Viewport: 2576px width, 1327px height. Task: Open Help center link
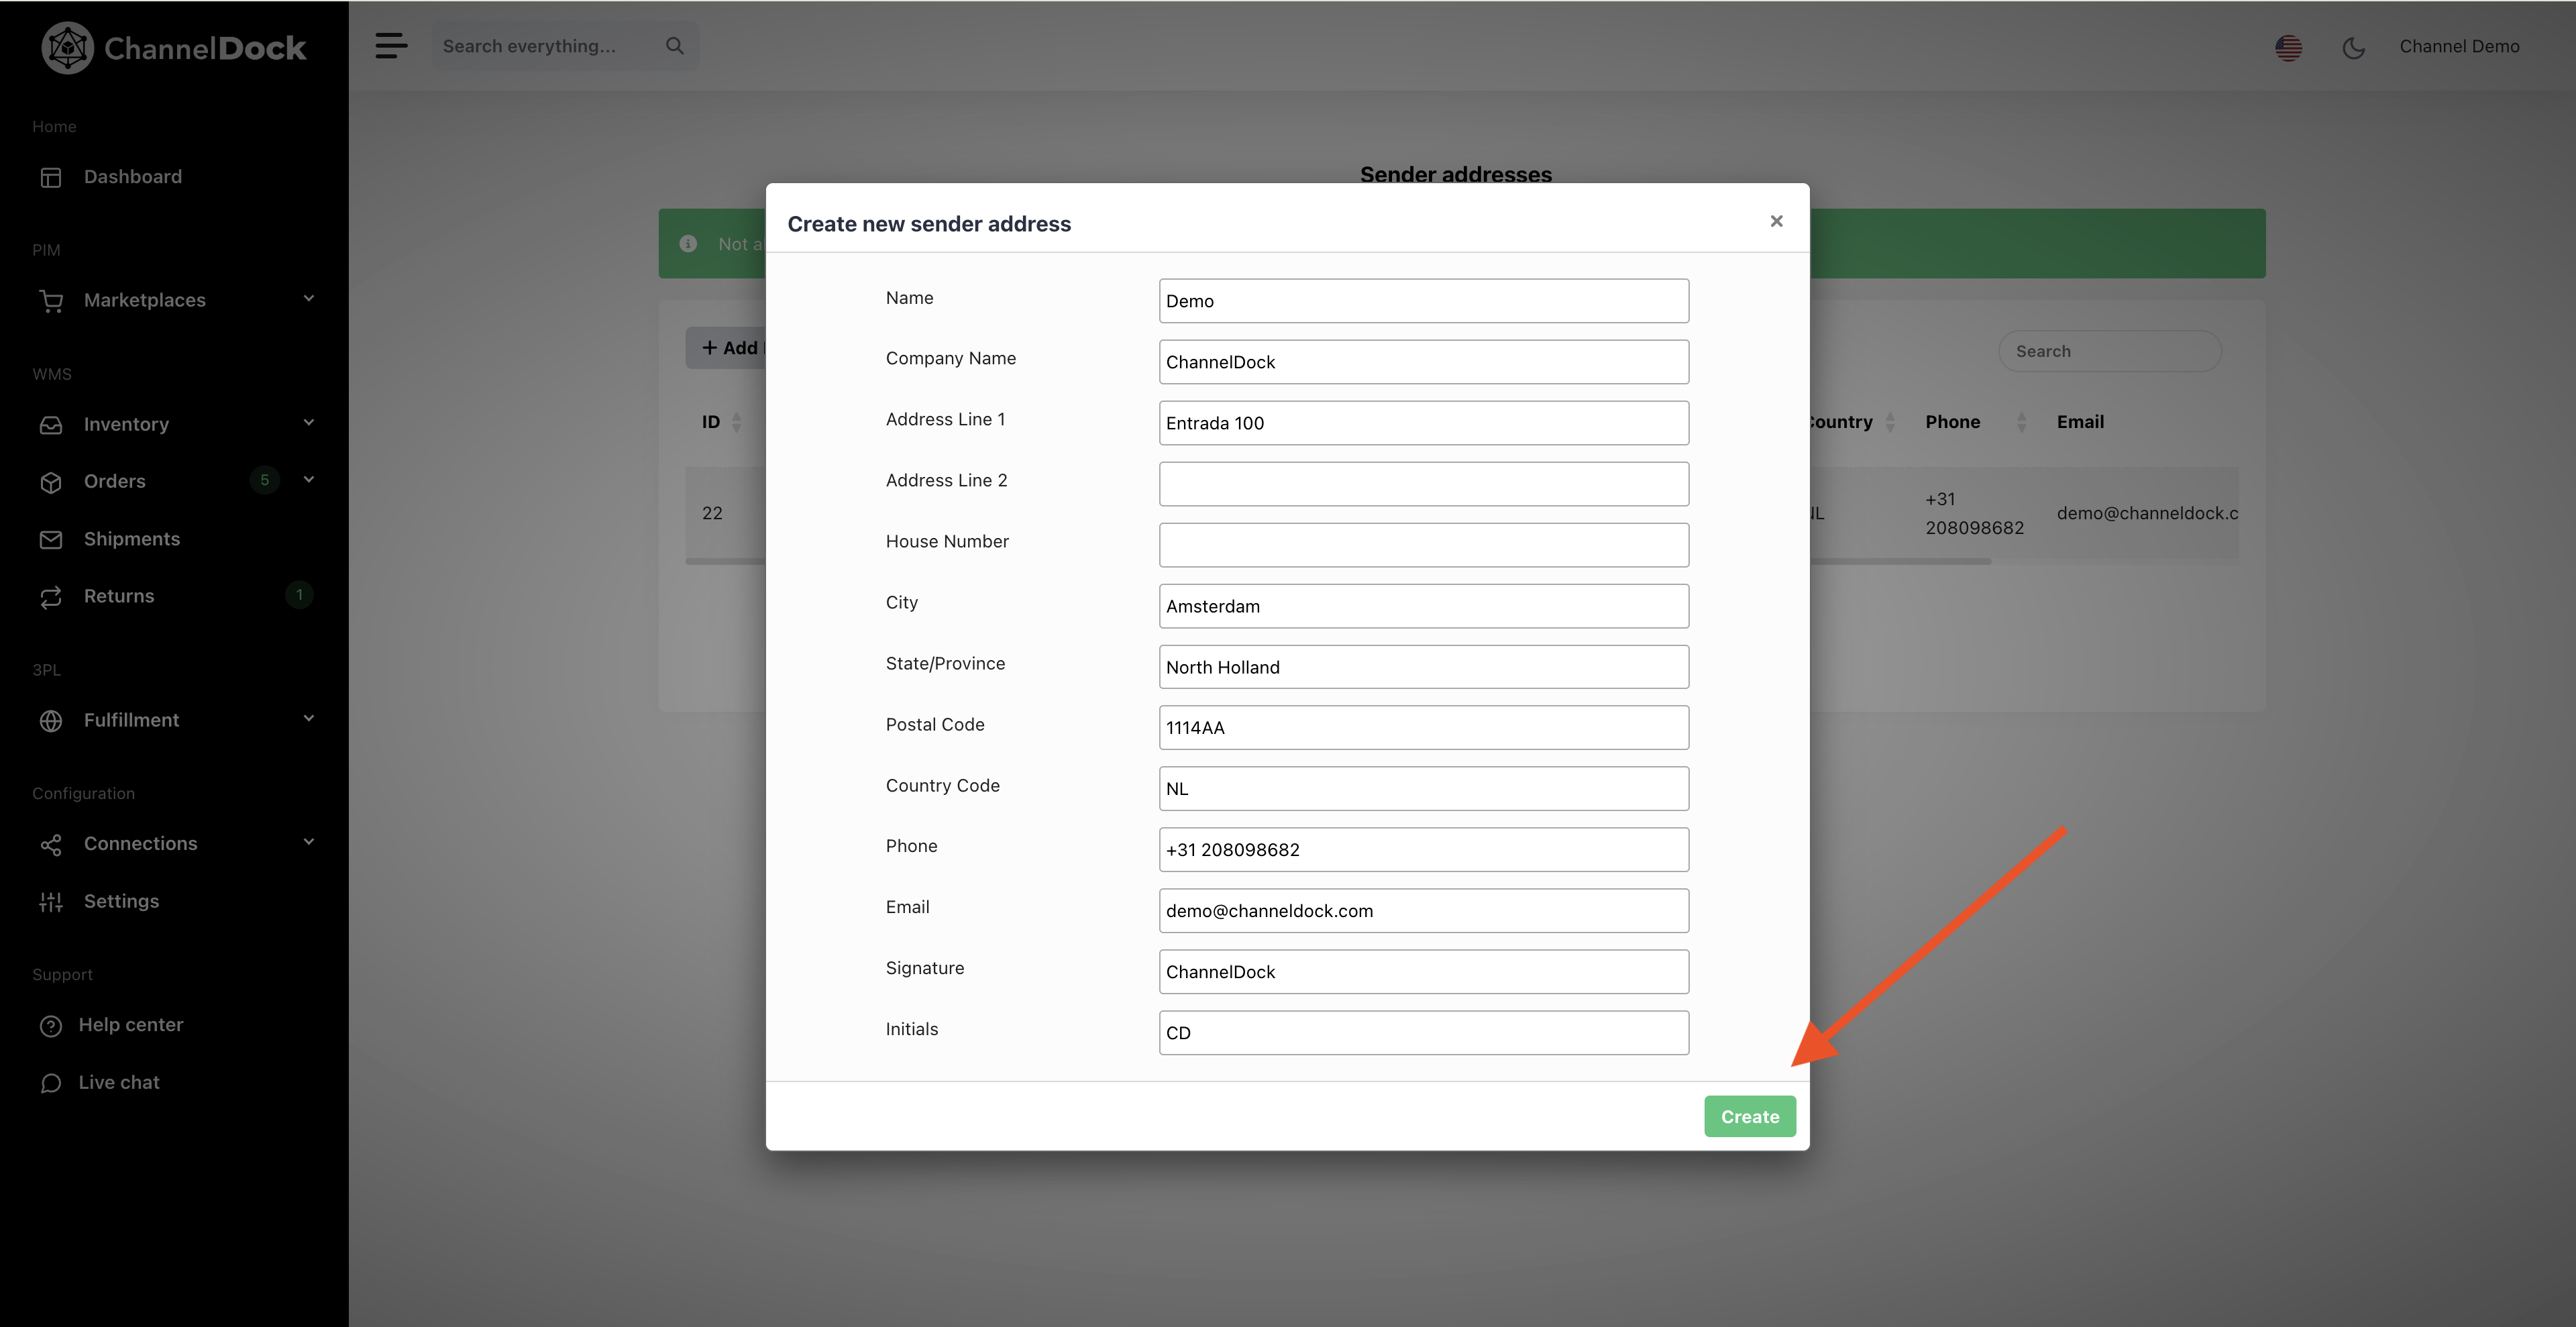(x=131, y=1025)
